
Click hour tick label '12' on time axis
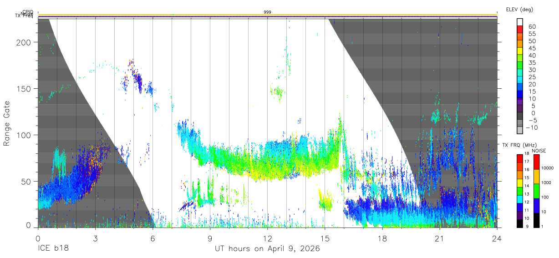[x=267, y=238]
